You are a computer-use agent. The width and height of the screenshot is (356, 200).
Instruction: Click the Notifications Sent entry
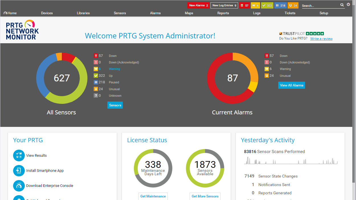[x=271, y=185]
